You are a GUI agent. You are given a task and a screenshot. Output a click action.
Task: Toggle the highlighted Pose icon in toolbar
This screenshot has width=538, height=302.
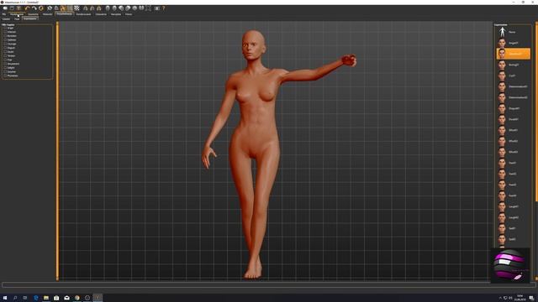click(x=63, y=8)
